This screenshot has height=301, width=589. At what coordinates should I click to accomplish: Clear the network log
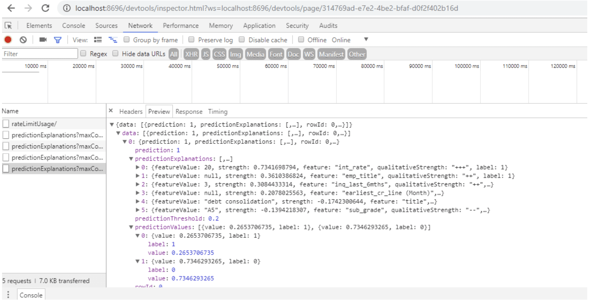pyautogui.click(x=23, y=40)
